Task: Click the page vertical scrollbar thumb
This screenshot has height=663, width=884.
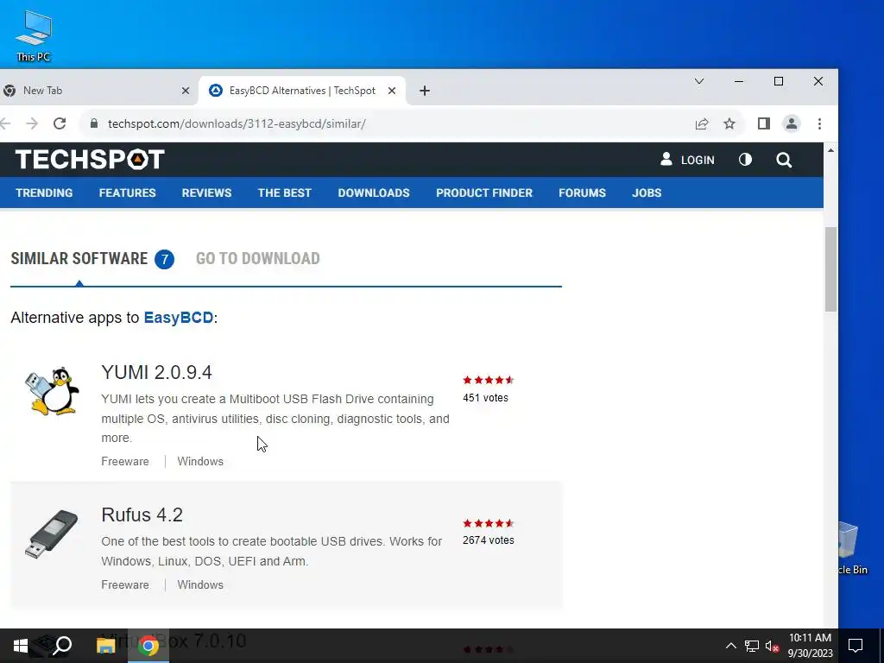Action: 831,269
